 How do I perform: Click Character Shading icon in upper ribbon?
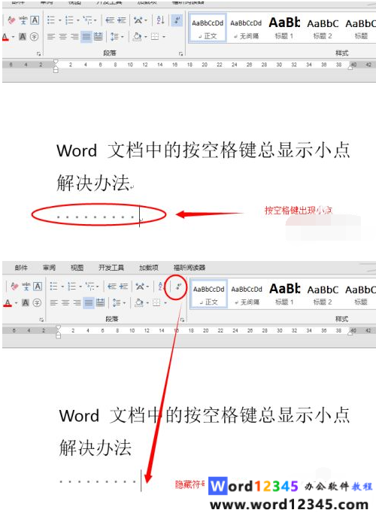(23, 36)
